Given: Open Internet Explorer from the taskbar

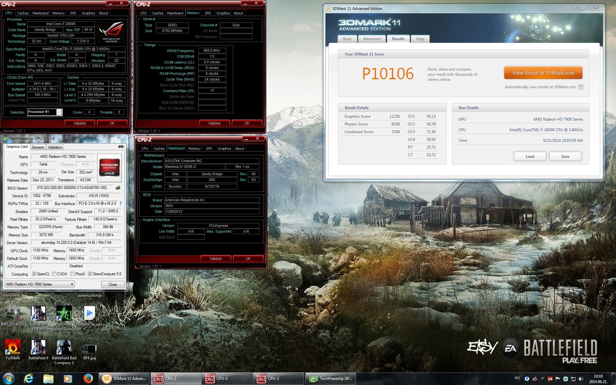Looking at the screenshot, I should (29, 379).
